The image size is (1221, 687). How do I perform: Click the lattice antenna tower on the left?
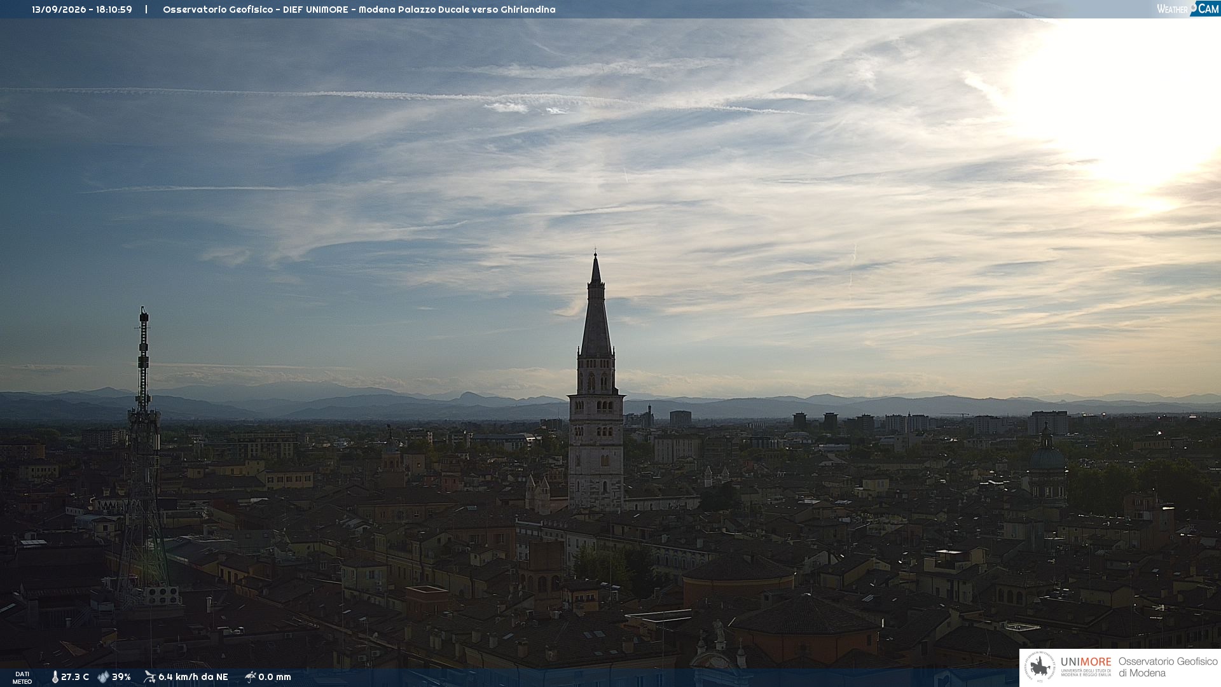[144, 455]
